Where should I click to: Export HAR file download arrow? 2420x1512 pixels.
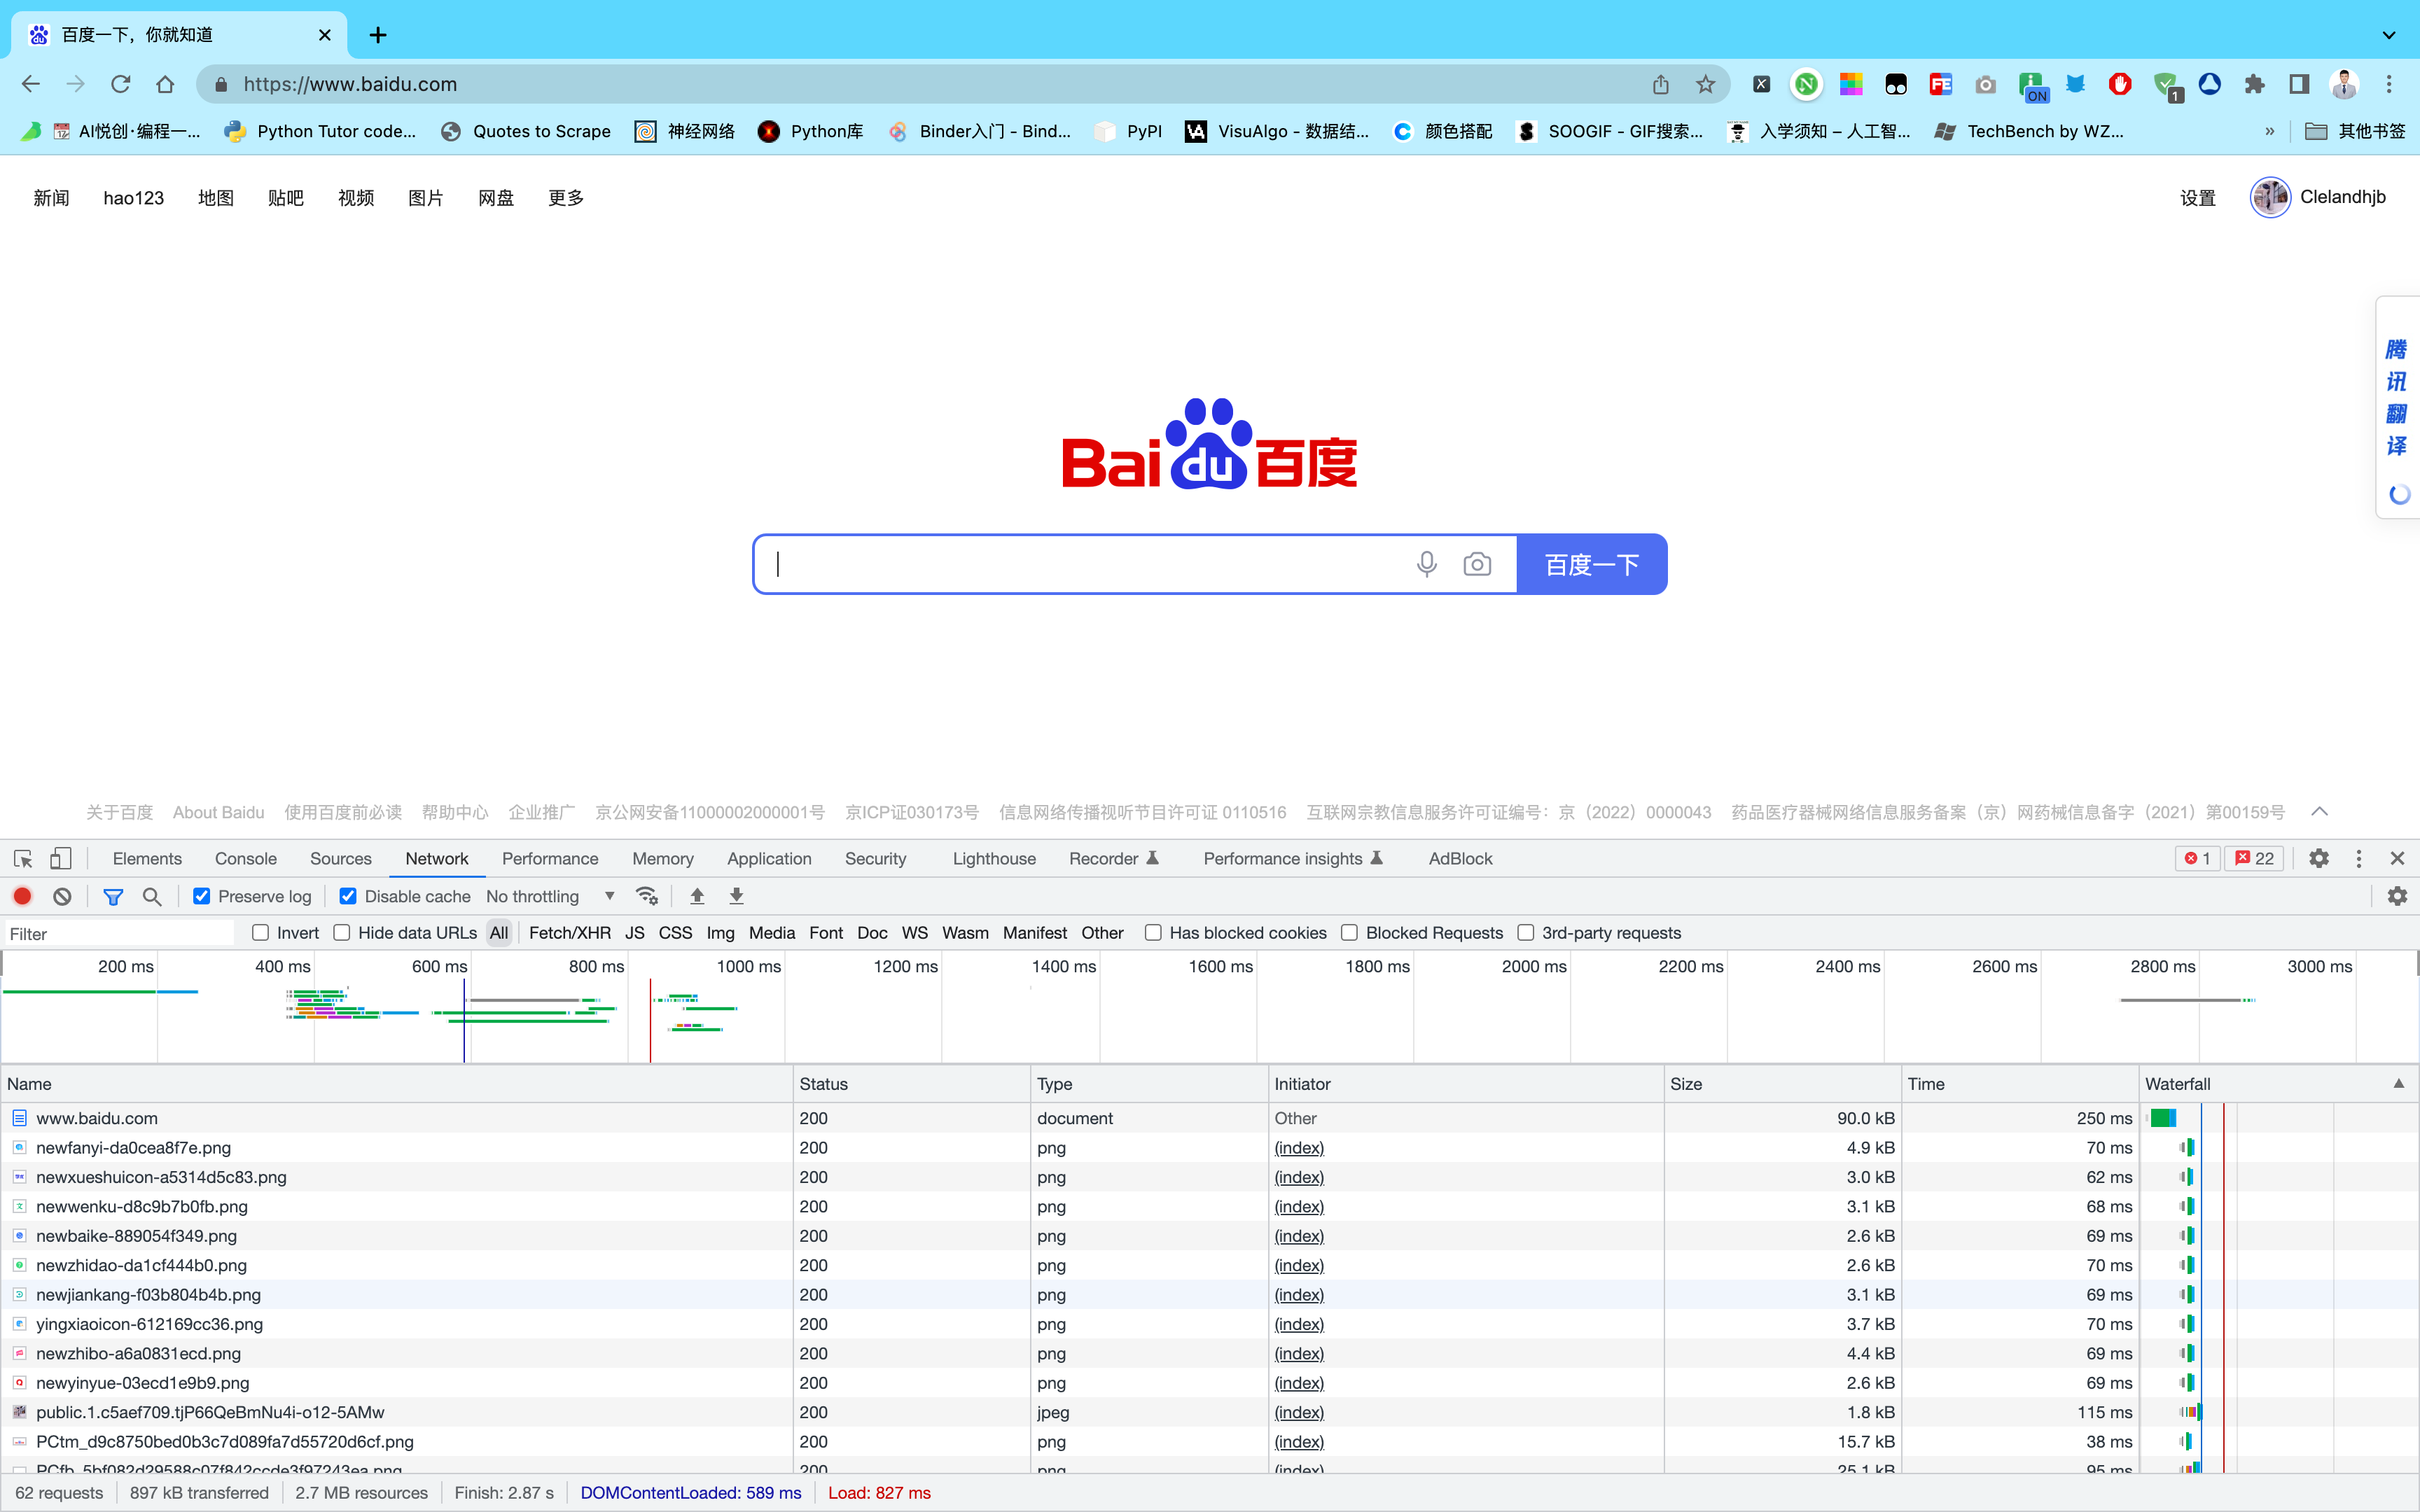pyautogui.click(x=736, y=896)
